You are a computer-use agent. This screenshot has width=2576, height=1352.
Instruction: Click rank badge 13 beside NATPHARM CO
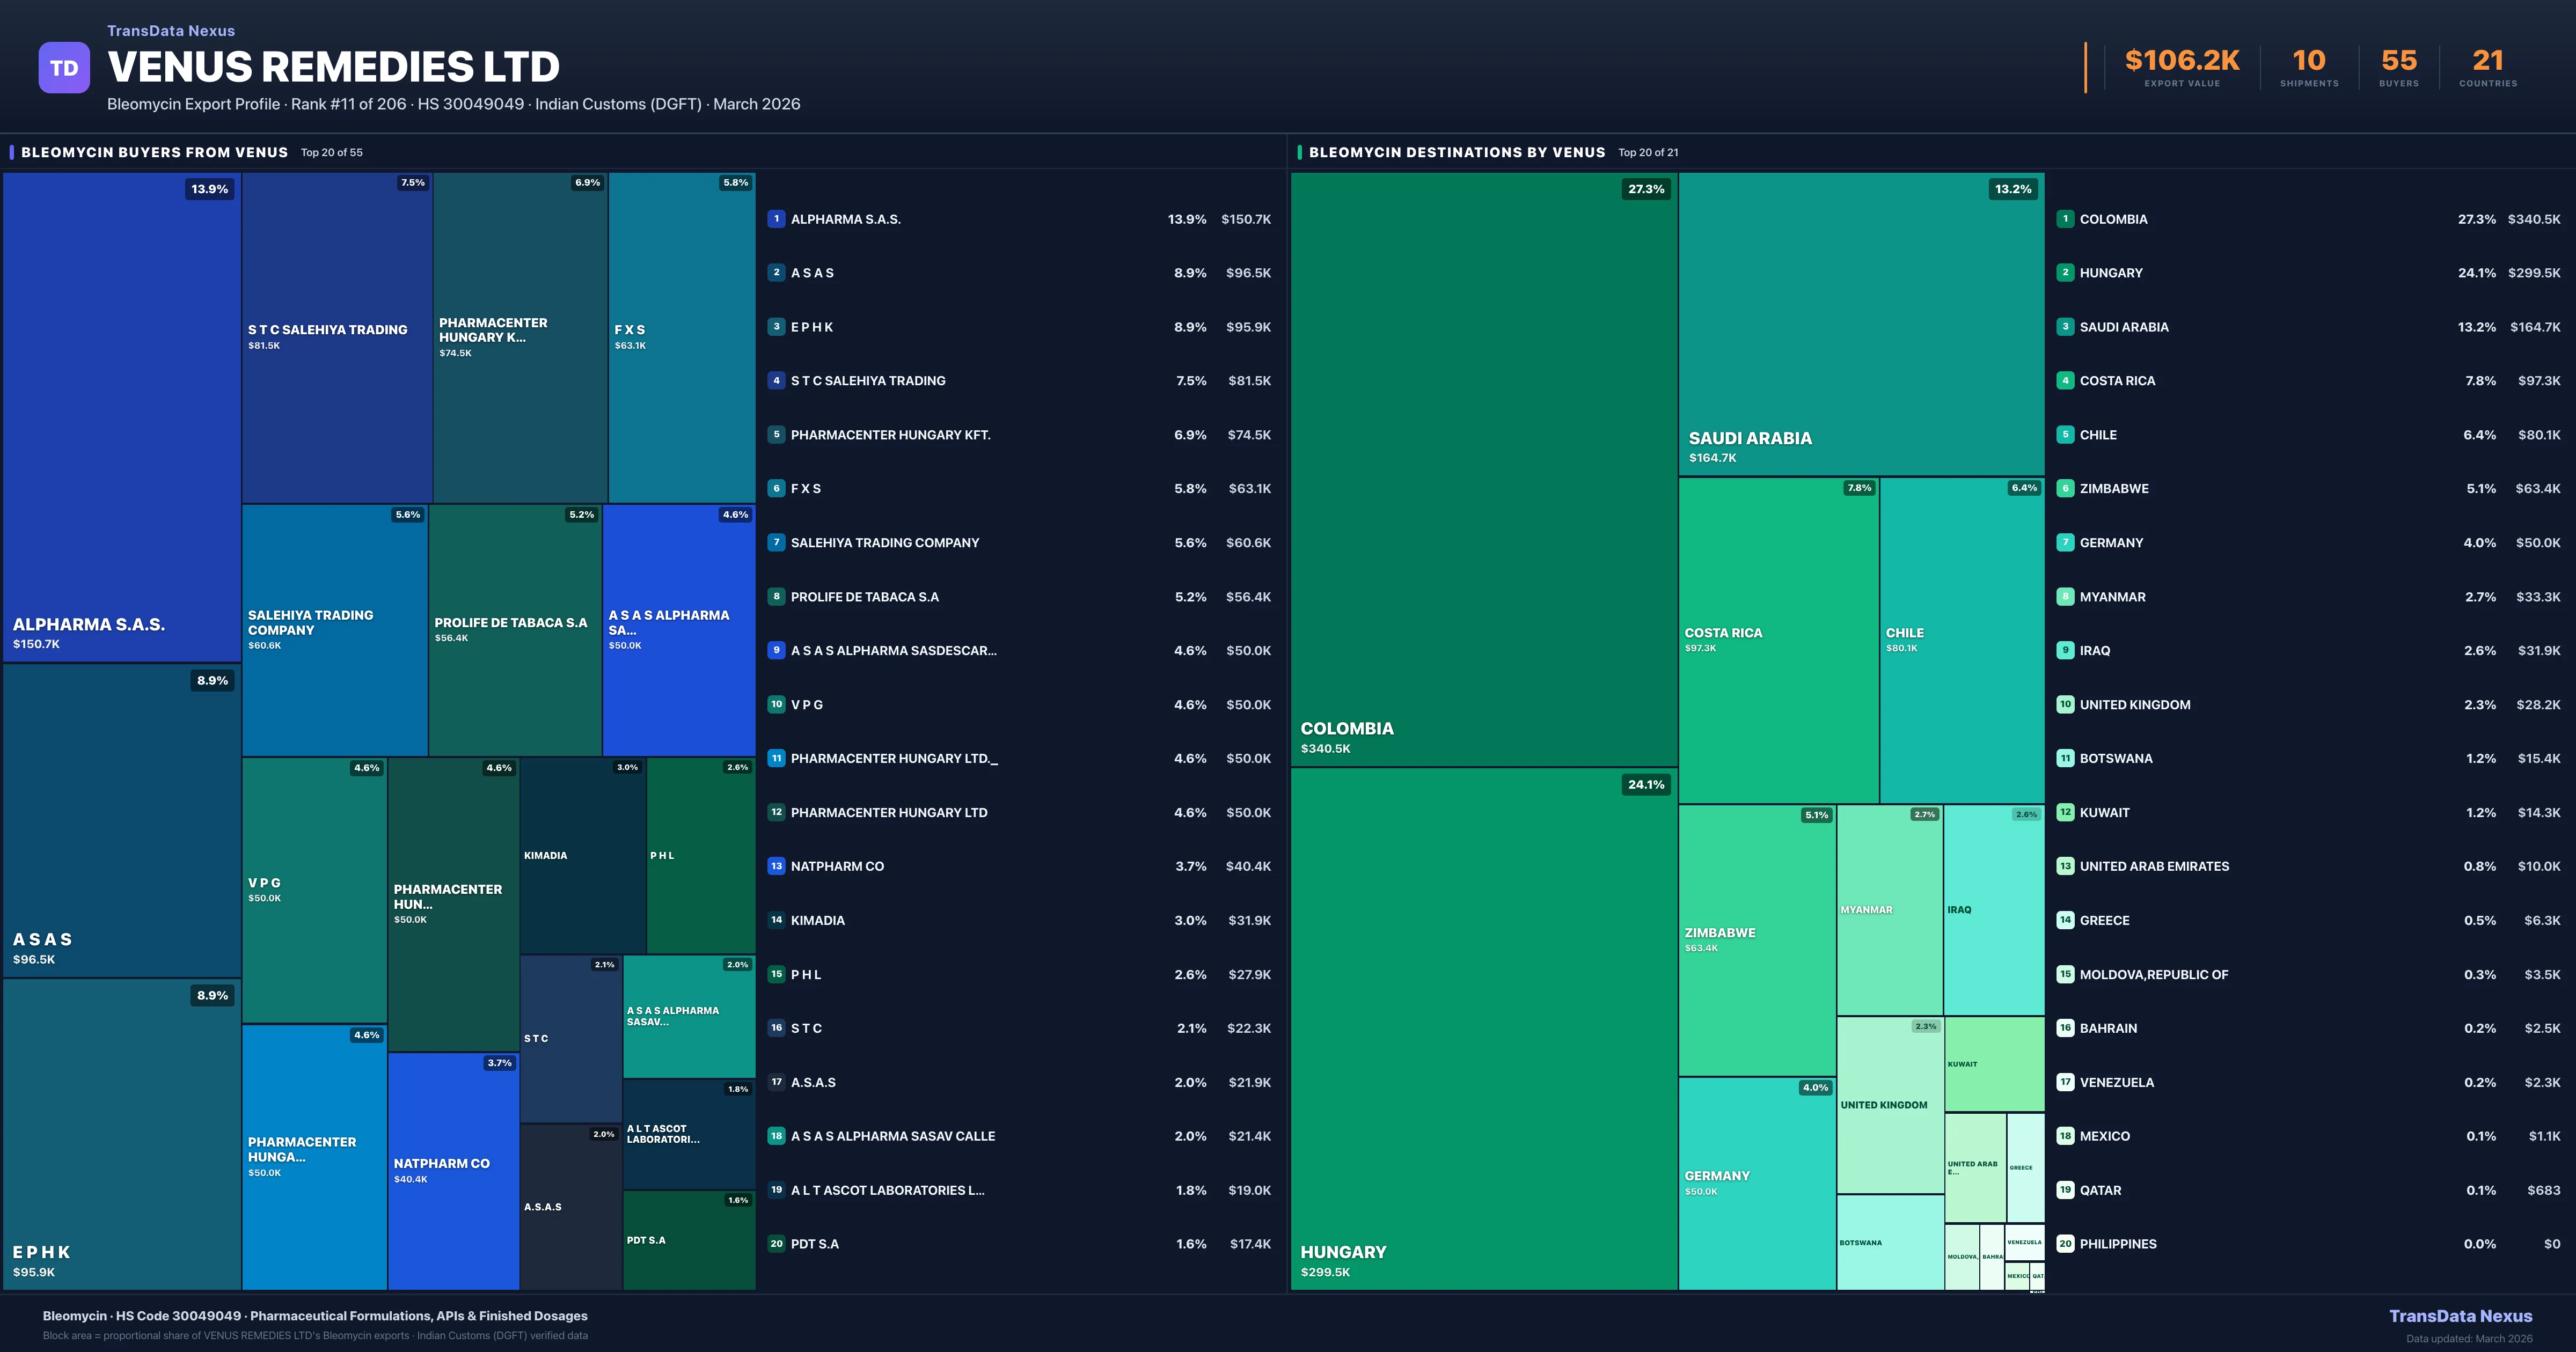click(x=776, y=866)
